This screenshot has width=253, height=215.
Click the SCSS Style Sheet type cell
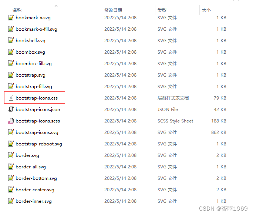point(175,121)
